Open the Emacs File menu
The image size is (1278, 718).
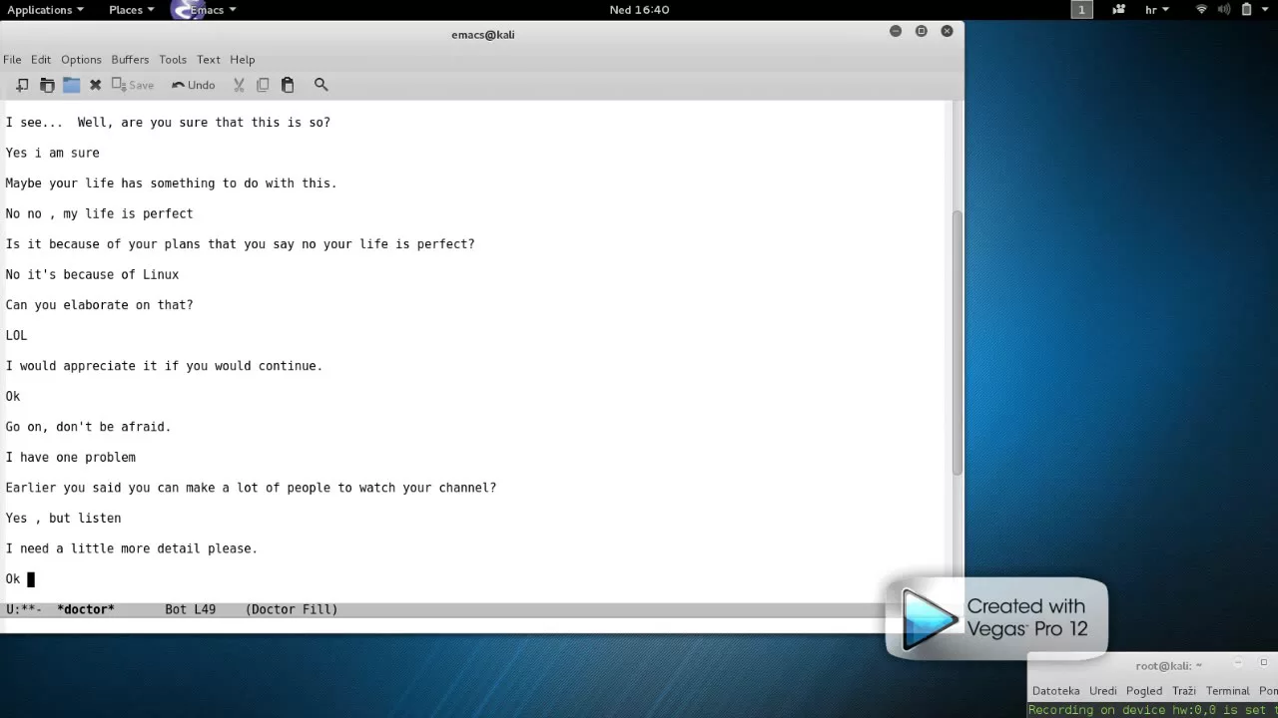point(12,60)
